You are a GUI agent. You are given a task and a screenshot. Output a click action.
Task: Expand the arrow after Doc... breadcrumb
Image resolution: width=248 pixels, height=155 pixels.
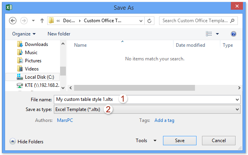tap(80, 21)
